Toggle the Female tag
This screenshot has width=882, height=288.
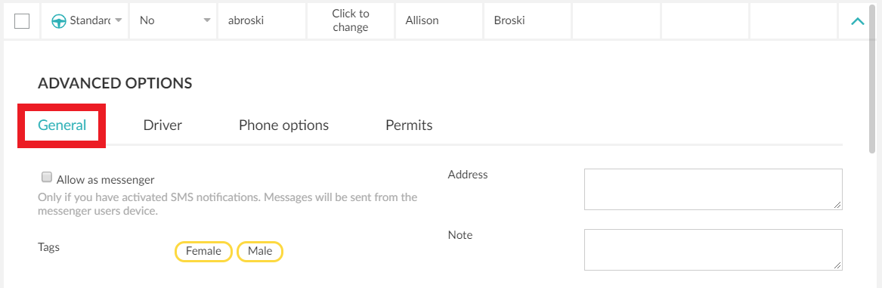[203, 252]
